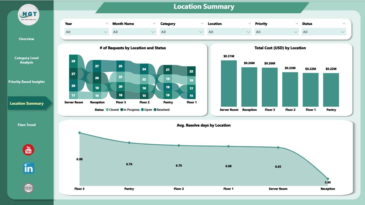Click Reception ribbon segment 27
The width and height of the screenshot is (365, 205).
[x=97, y=66]
